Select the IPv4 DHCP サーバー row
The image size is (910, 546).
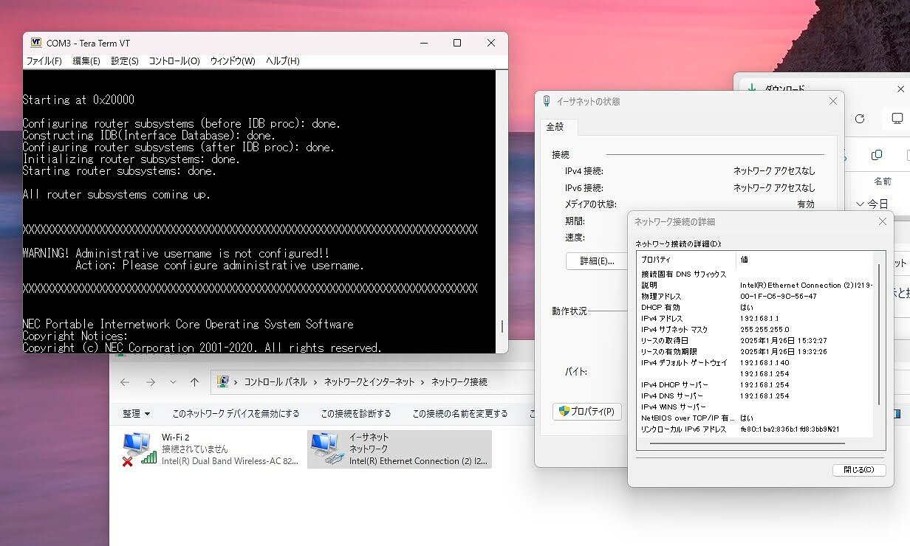click(x=756, y=385)
